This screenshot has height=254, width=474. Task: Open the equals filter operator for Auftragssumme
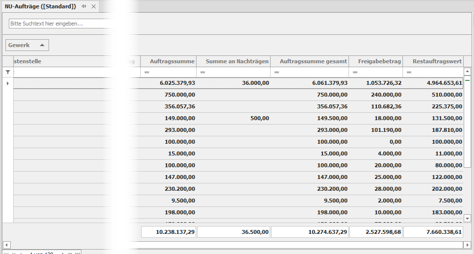[146, 73]
